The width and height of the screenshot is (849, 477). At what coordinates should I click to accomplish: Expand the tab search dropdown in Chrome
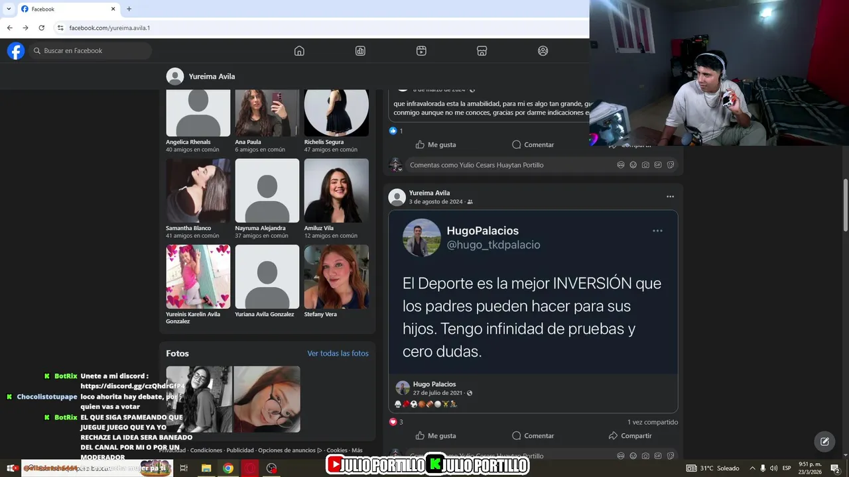coord(9,9)
